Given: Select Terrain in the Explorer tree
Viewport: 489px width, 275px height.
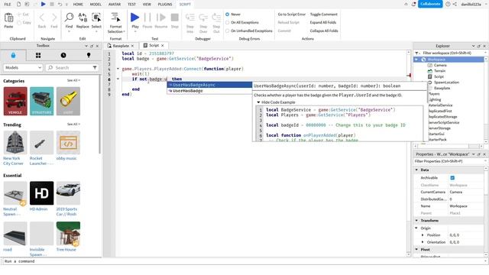Looking at the screenshot, I should click(440, 71).
